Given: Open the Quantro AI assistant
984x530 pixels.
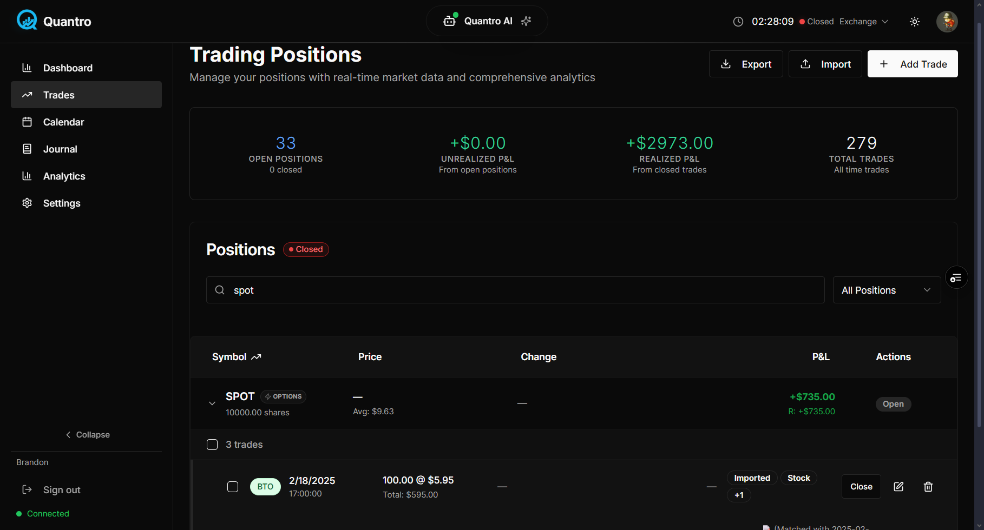Looking at the screenshot, I should point(487,21).
